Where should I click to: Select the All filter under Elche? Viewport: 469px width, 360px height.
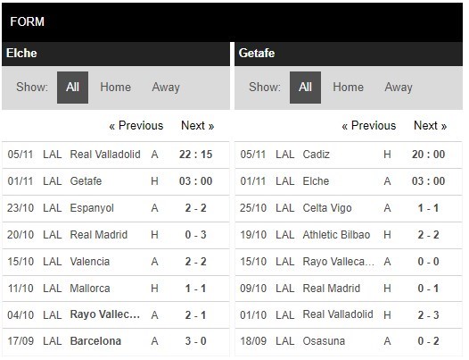73,88
